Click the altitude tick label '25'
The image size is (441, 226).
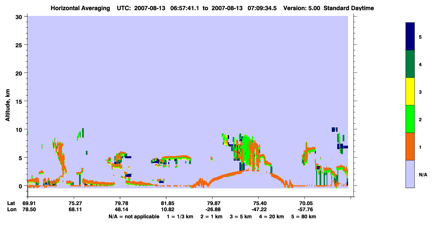click(20, 45)
